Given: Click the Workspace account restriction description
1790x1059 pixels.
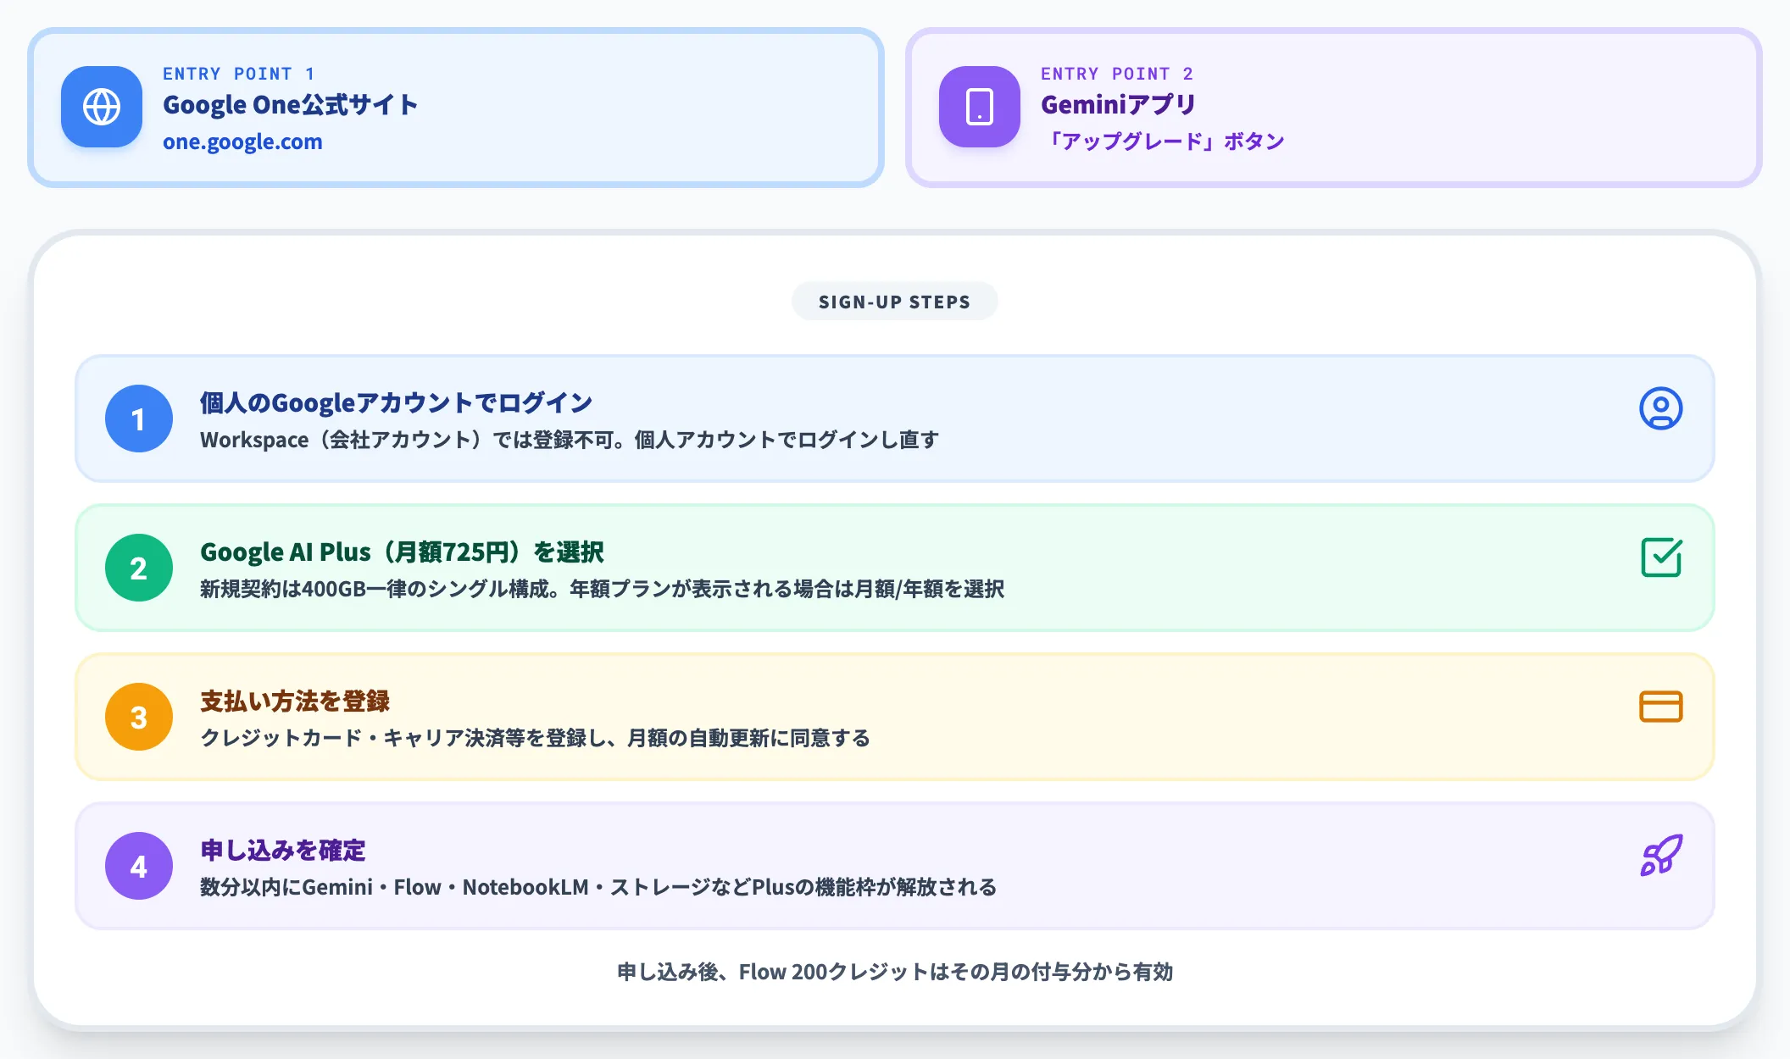Looking at the screenshot, I should tap(570, 440).
